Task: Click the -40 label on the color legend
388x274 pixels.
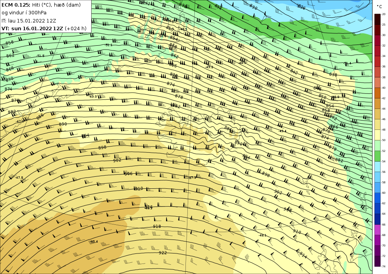Action: tap(383, 88)
